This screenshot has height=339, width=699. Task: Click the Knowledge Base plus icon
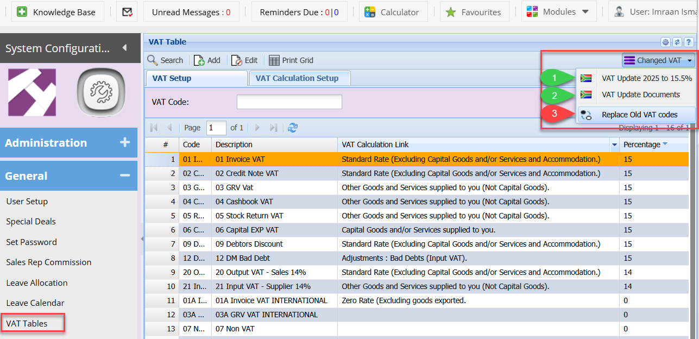point(22,12)
